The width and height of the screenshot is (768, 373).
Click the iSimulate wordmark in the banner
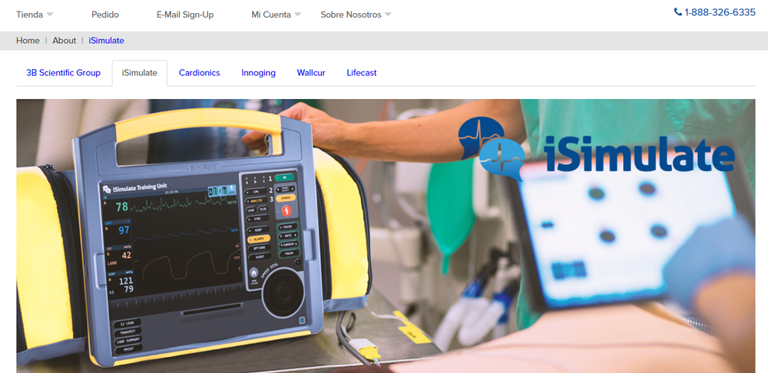click(639, 153)
